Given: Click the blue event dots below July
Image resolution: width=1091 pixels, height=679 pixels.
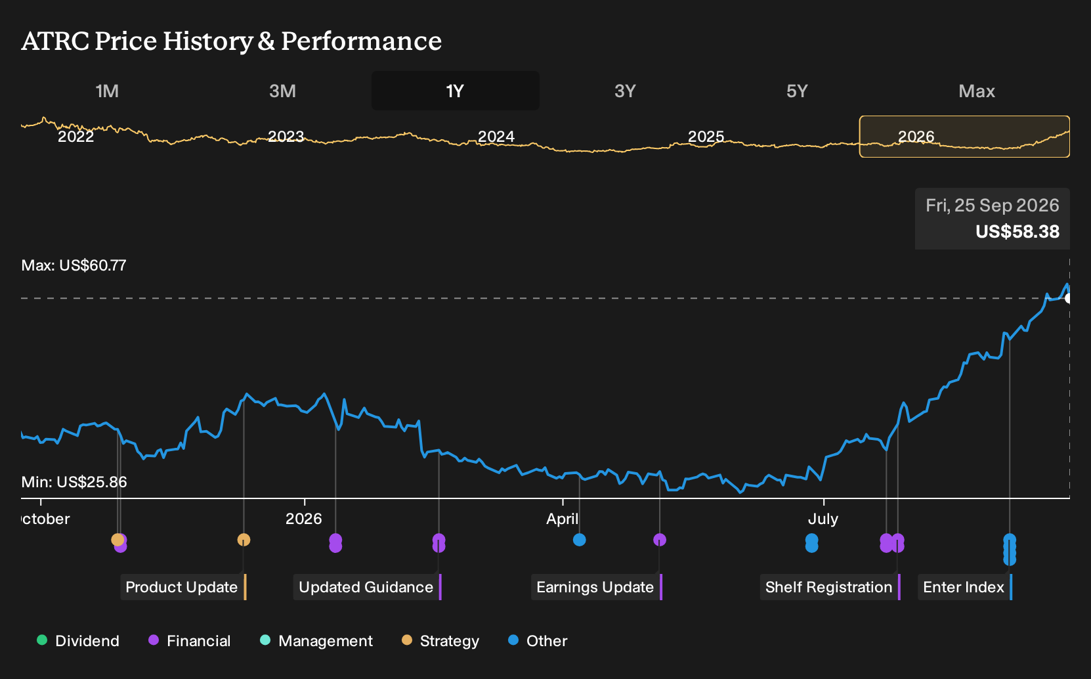Looking at the screenshot, I should [812, 543].
